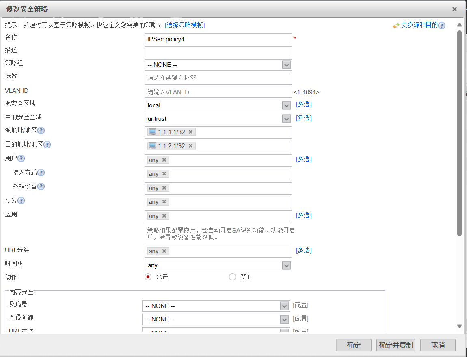Click 多选 next to 目的安全区域
Viewport: 467px width, 357px height.
point(304,118)
